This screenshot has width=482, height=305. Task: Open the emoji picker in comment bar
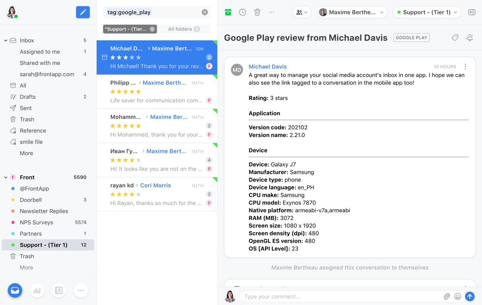click(x=457, y=297)
